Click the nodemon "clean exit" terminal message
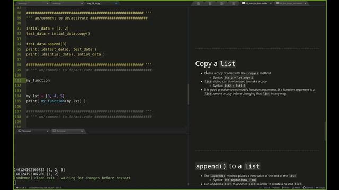The width and height of the screenshot is (339, 190). pos(72,178)
